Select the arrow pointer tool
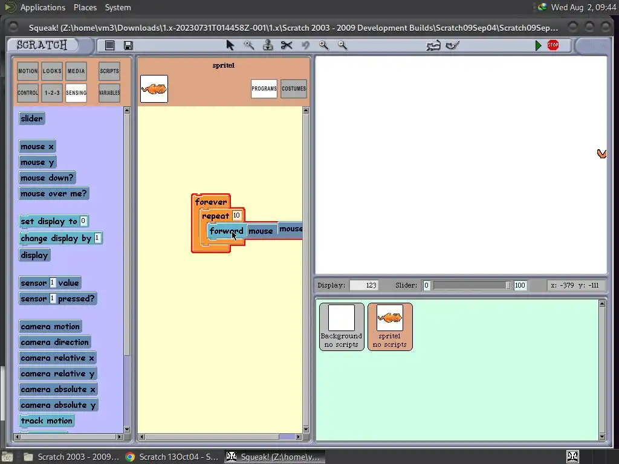 click(x=230, y=45)
